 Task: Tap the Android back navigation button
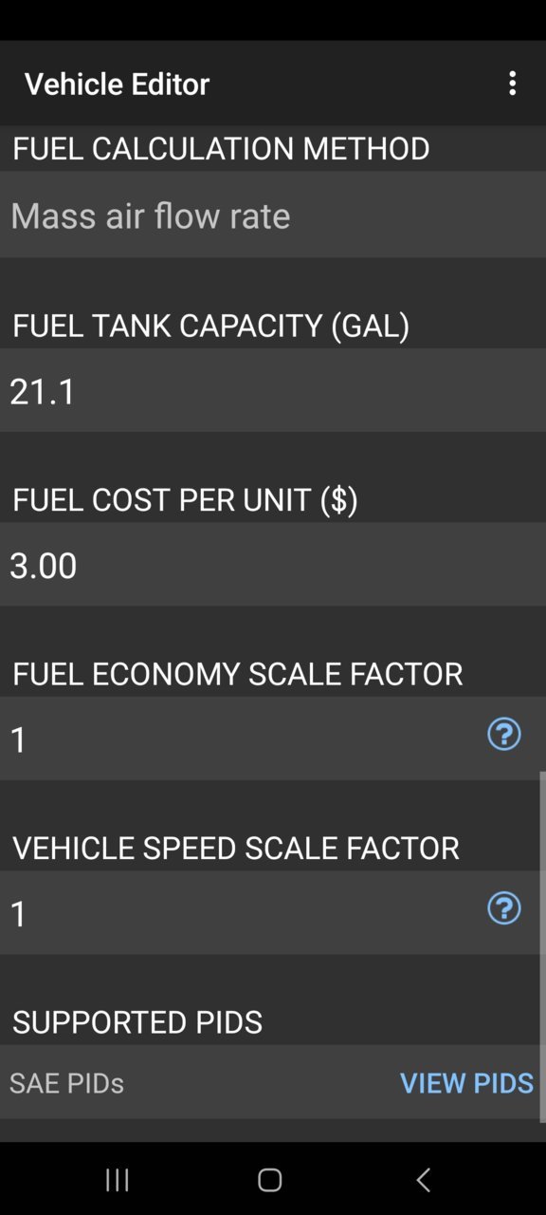[424, 1180]
